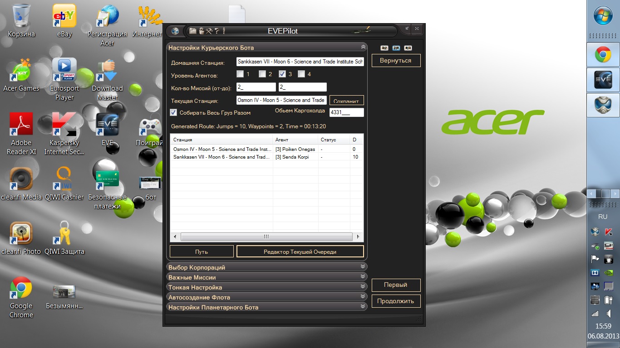Click the padlock icon in EVEPilot toolbar
The image size is (620, 348).
201,31
